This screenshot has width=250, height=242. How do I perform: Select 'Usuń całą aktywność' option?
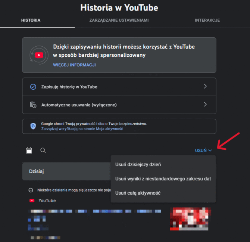tap(138, 193)
